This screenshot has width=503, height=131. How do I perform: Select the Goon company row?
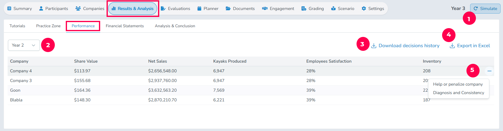(15, 90)
